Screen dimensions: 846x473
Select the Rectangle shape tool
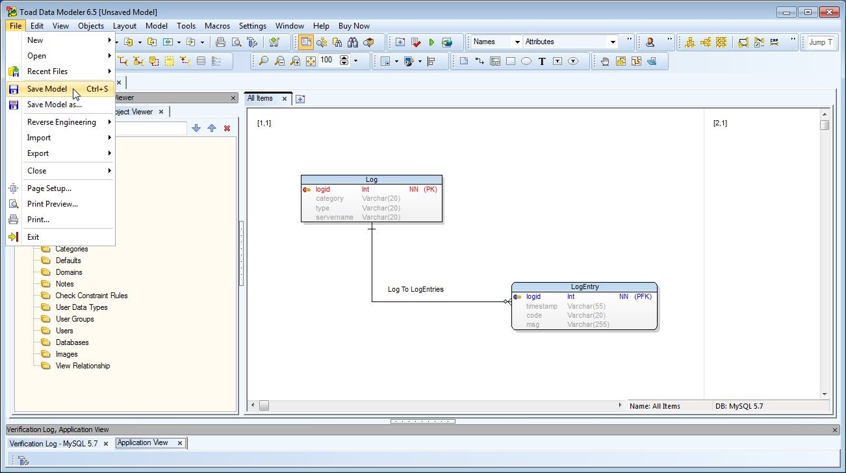coord(511,61)
